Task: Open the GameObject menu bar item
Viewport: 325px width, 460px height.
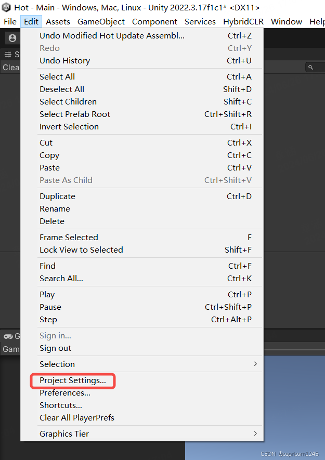Action: (101, 22)
